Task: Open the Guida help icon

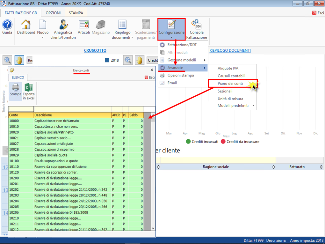Action: [x=7, y=25]
